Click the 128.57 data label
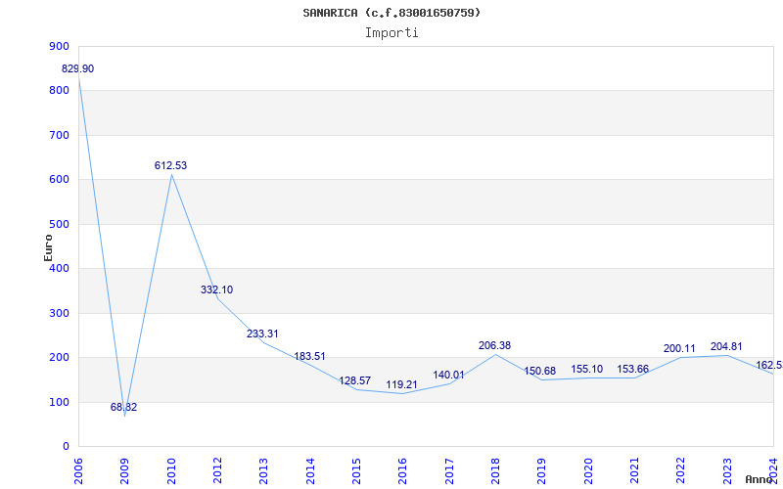The height and width of the screenshot is (489, 783). (355, 380)
